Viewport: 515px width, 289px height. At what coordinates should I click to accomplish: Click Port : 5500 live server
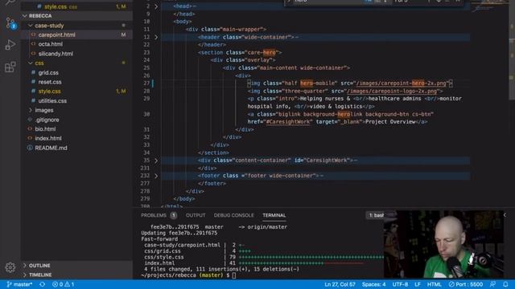(x=466, y=284)
